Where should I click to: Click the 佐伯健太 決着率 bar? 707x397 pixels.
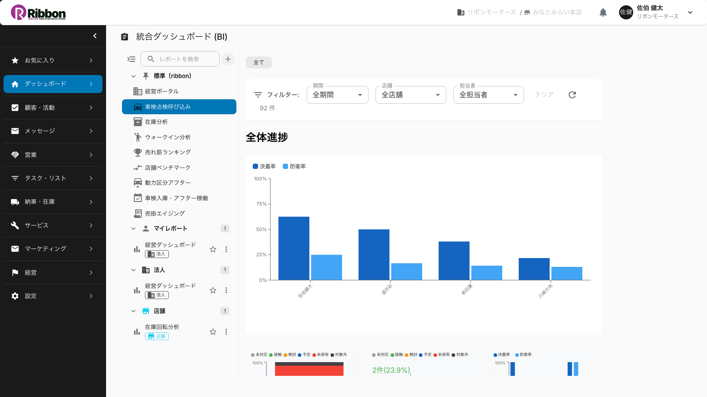pos(294,248)
